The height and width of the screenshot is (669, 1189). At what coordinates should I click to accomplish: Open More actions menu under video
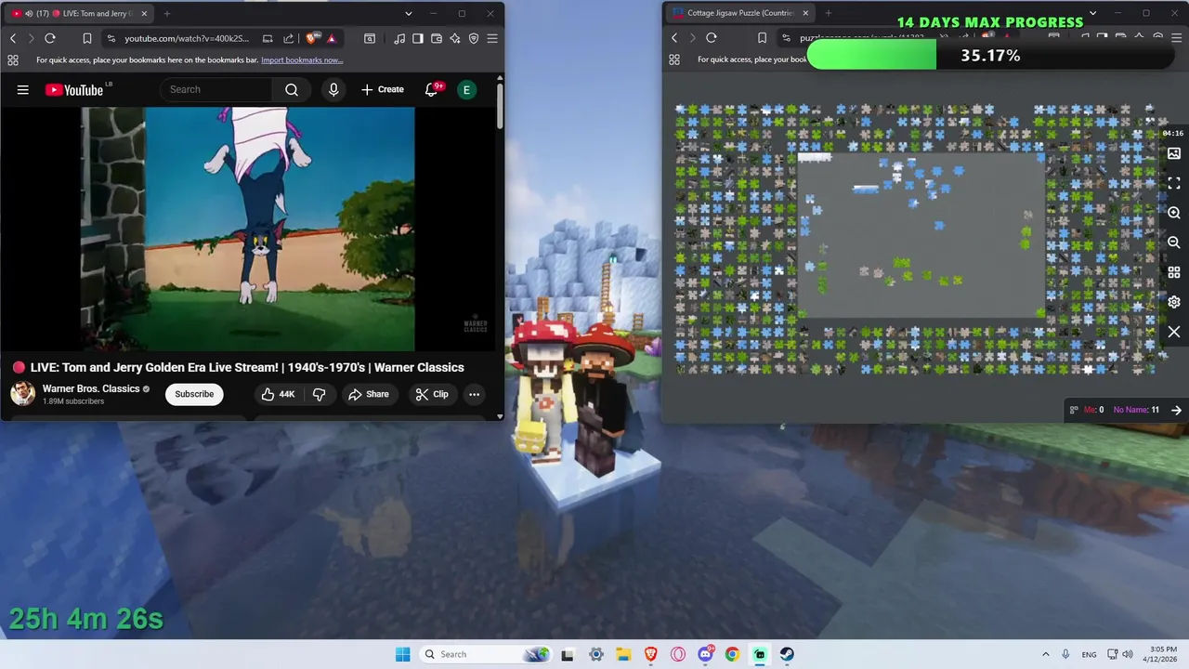pyautogui.click(x=474, y=394)
